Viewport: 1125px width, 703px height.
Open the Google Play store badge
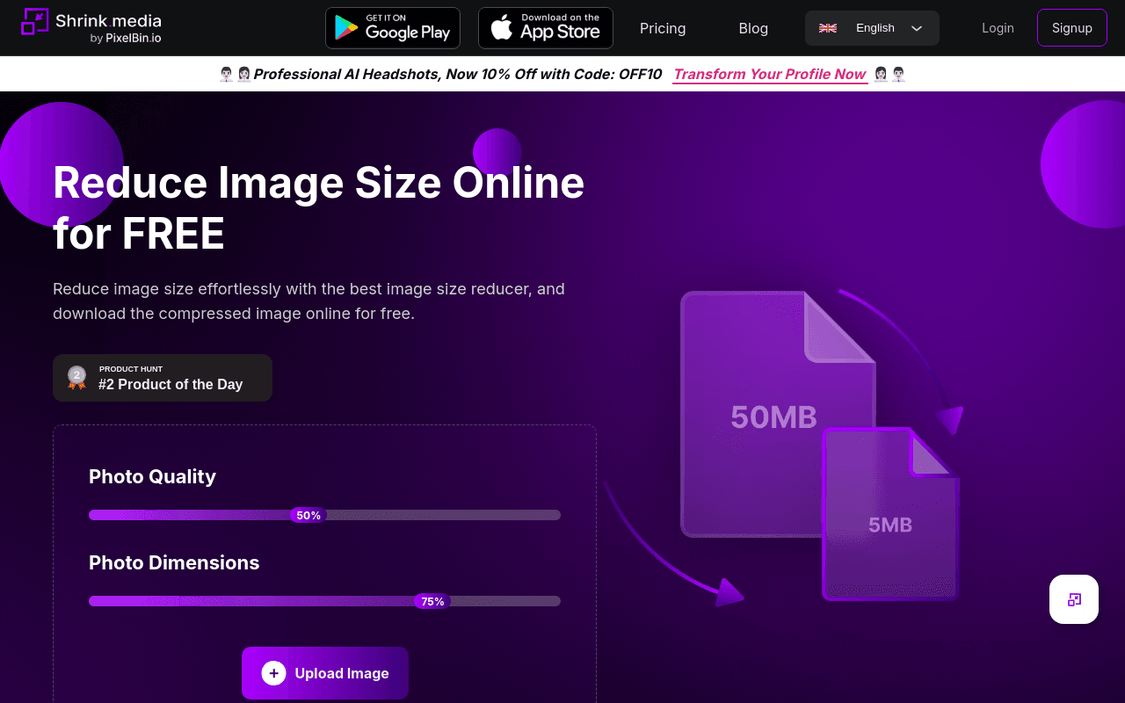[393, 28]
